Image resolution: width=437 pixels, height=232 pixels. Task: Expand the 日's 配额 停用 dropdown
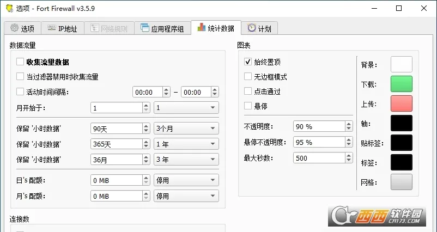coord(186,180)
